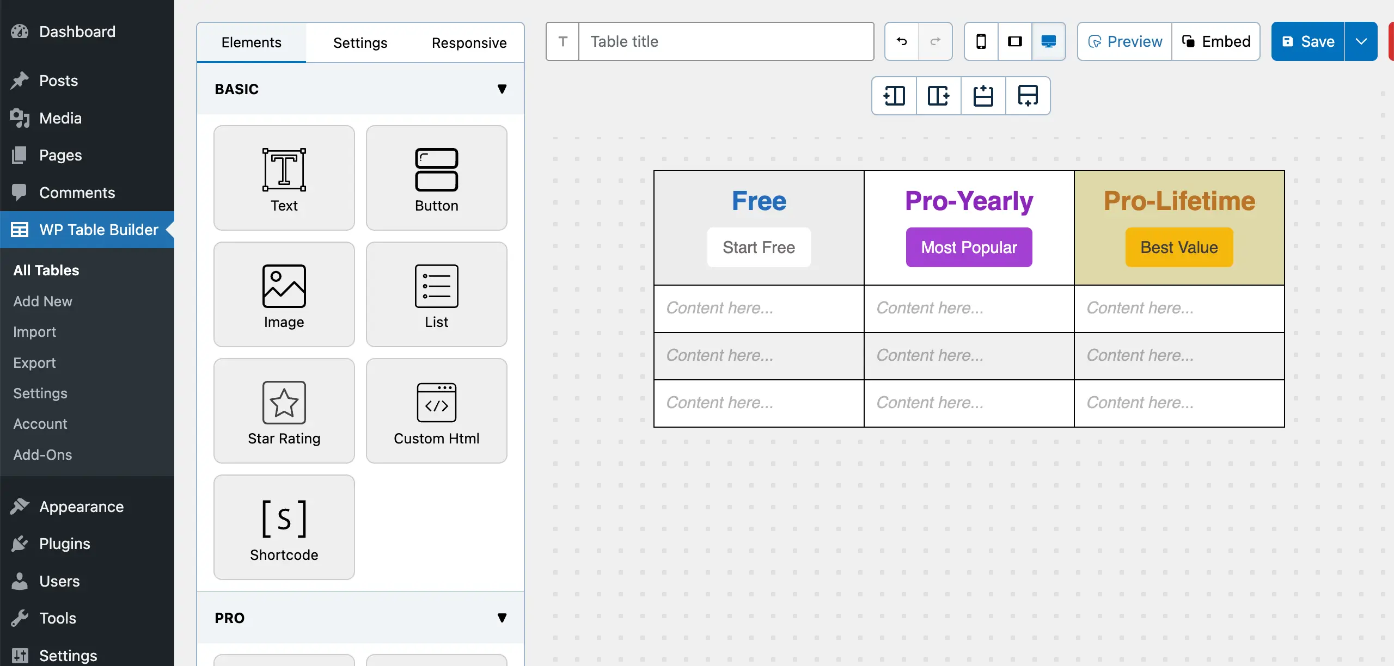The image size is (1394, 666).
Task: Click the Embed button
Action: 1216,41
